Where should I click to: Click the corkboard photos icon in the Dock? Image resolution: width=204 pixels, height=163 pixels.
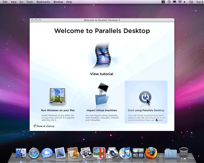[73, 153]
